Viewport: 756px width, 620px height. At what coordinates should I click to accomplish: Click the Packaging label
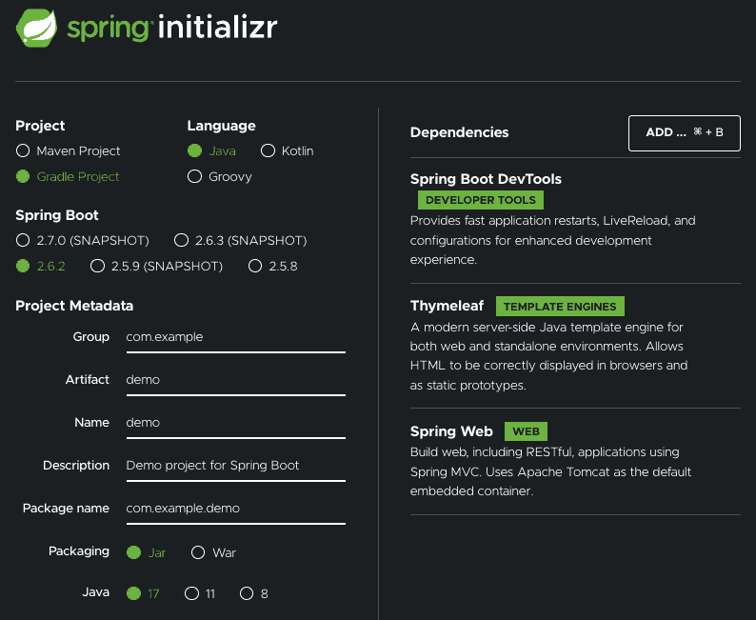[x=79, y=551]
